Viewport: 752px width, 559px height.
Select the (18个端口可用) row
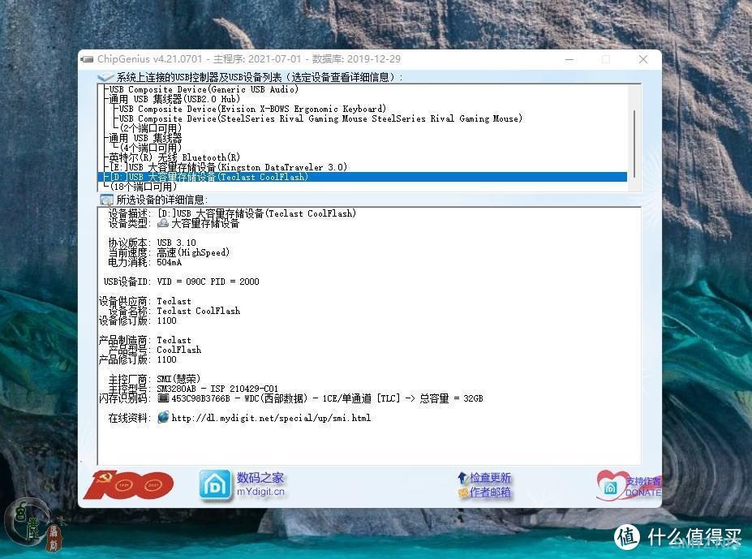tap(143, 186)
